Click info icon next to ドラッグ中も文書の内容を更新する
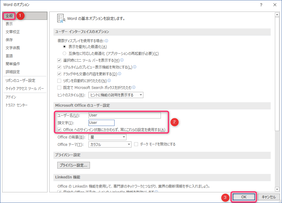Viewport: 282px width, 203px height. 119,74
